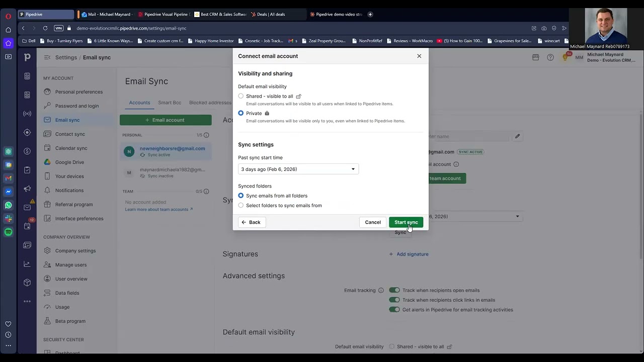Open Notifications settings
Image resolution: width=644 pixels, height=362 pixels.
click(69, 191)
